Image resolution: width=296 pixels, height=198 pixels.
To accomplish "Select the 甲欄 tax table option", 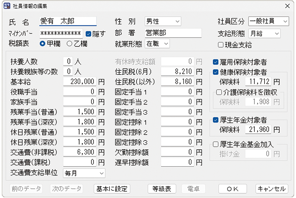I will click(x=43, y=44).
